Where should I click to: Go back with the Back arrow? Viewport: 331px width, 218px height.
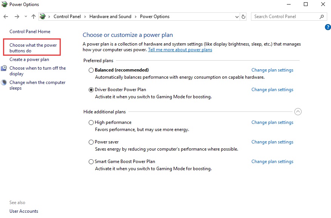tap(6, 17)
